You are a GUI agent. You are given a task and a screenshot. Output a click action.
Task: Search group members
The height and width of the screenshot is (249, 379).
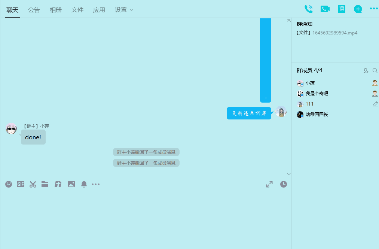375,71
